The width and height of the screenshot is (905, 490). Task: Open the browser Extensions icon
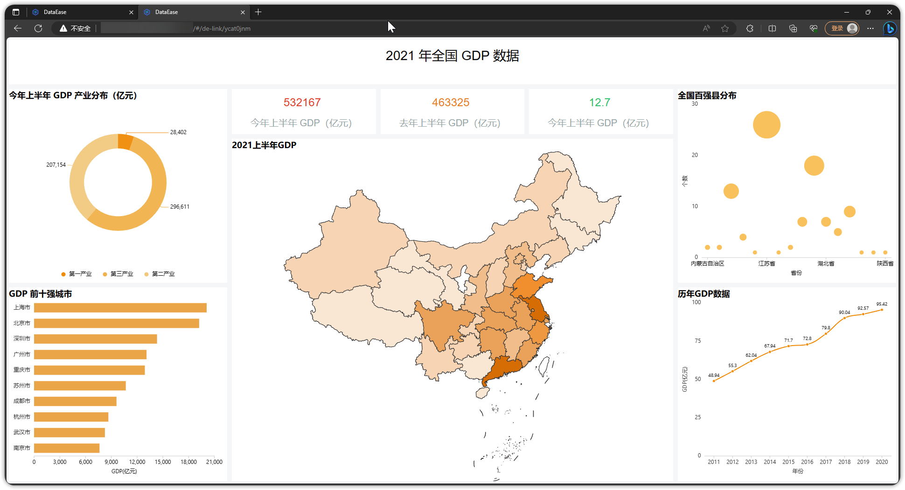tap(750, 28)
